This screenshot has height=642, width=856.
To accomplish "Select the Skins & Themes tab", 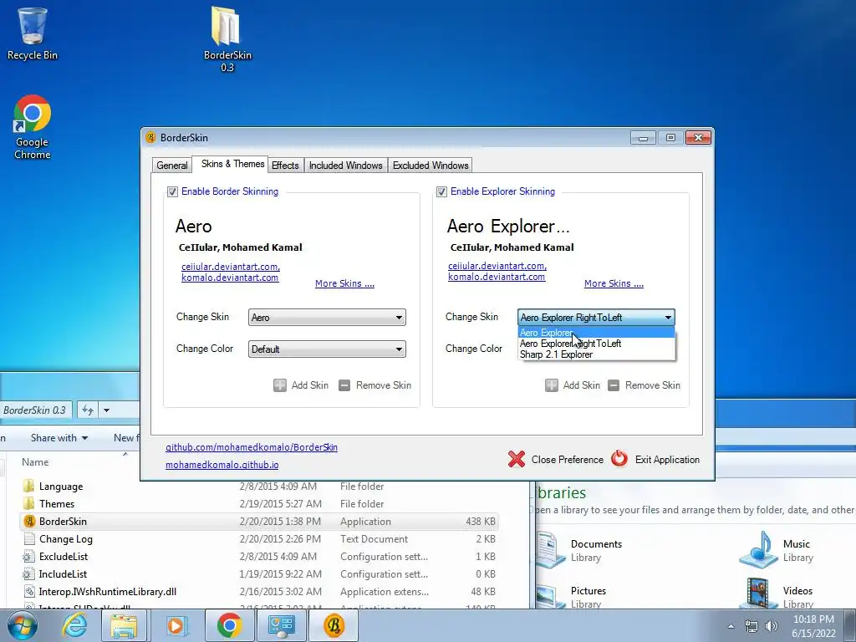I will [232, 164].
